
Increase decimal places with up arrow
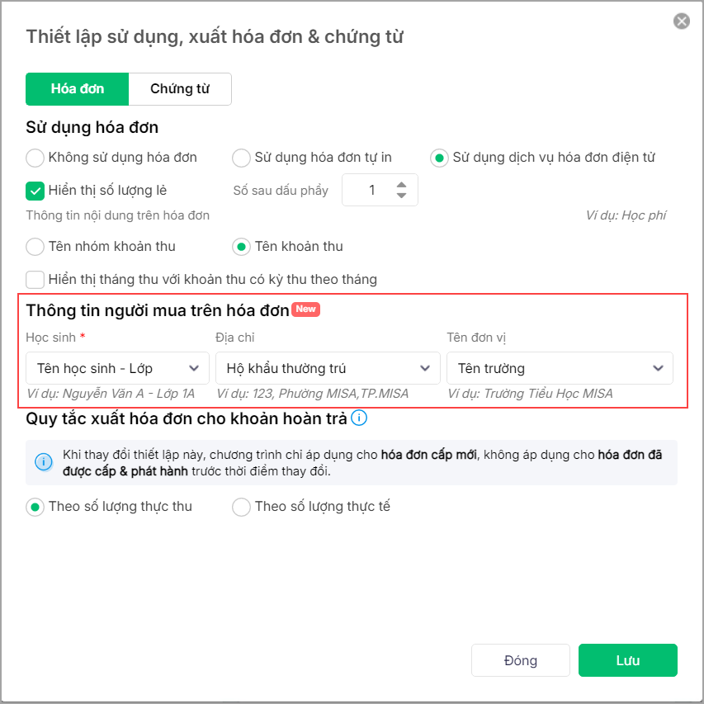pyautogui.click(x=401, y=184)
